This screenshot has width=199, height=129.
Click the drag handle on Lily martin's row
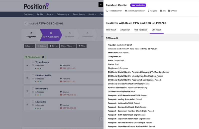(x=28, y=105)
